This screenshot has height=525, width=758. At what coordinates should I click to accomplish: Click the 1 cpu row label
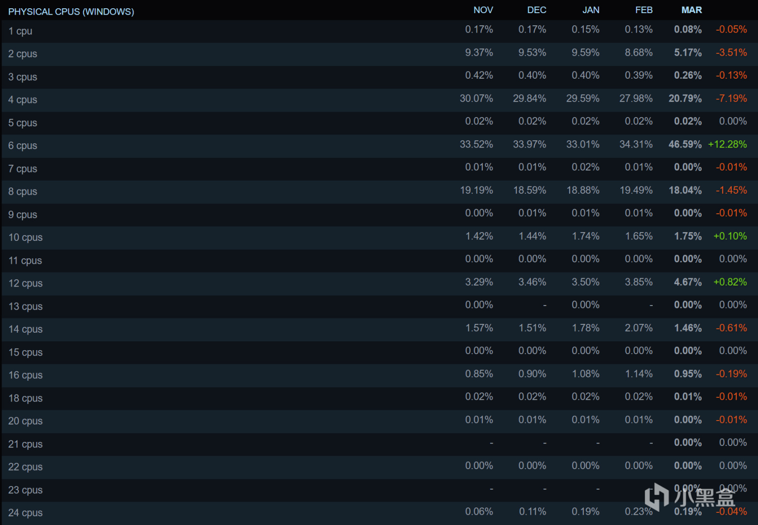point(20,31)
